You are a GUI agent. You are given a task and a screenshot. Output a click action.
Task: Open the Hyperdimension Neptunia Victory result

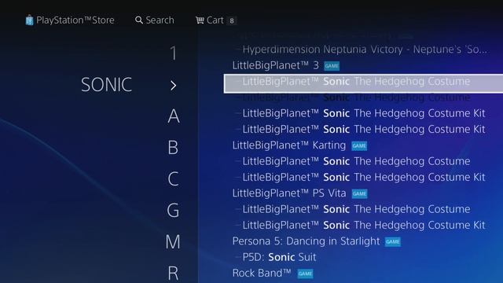[x=365, y=50]
